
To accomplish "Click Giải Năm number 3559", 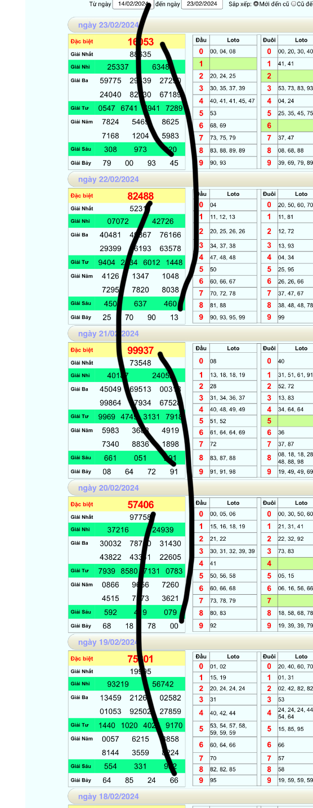I will tap(141, 752).
